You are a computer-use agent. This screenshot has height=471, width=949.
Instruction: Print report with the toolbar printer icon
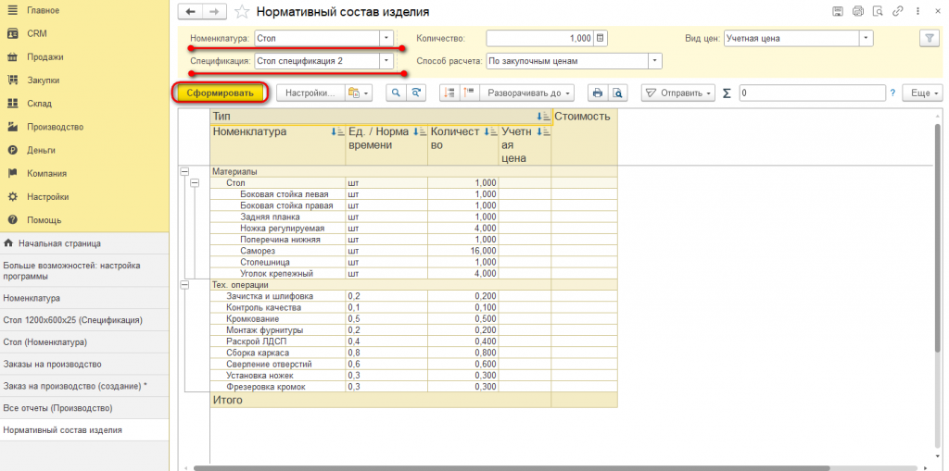click(598, 93)
